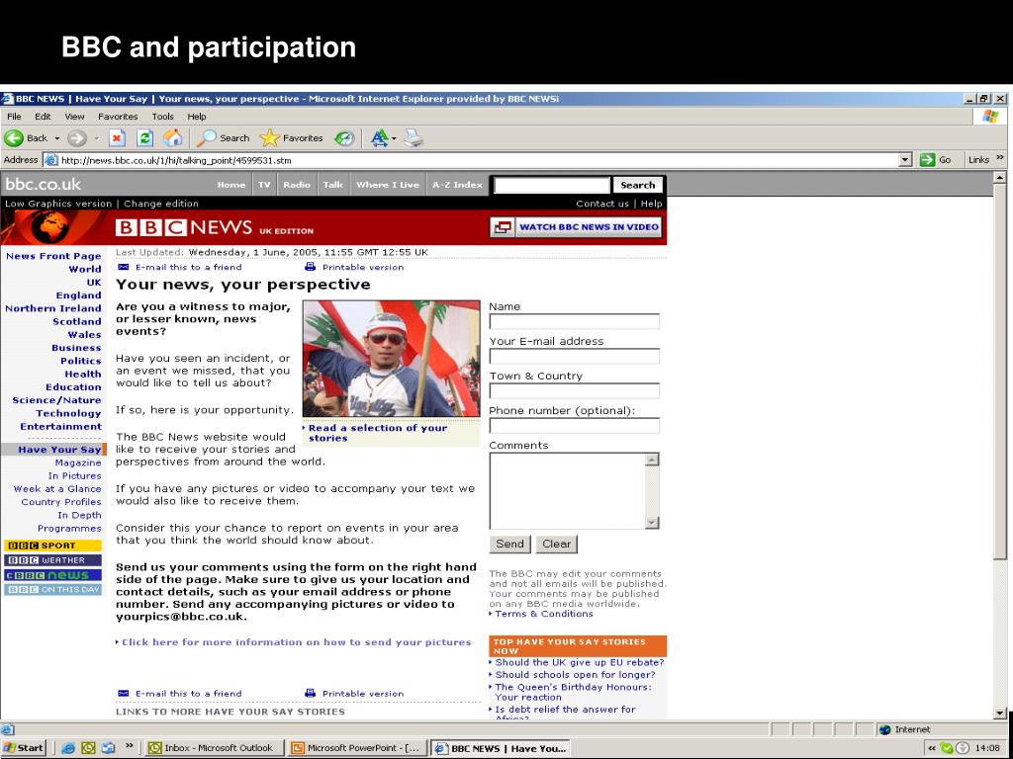Click BBC On This Day button
The image size is (1013, 759).
click(x=53, y=590)
